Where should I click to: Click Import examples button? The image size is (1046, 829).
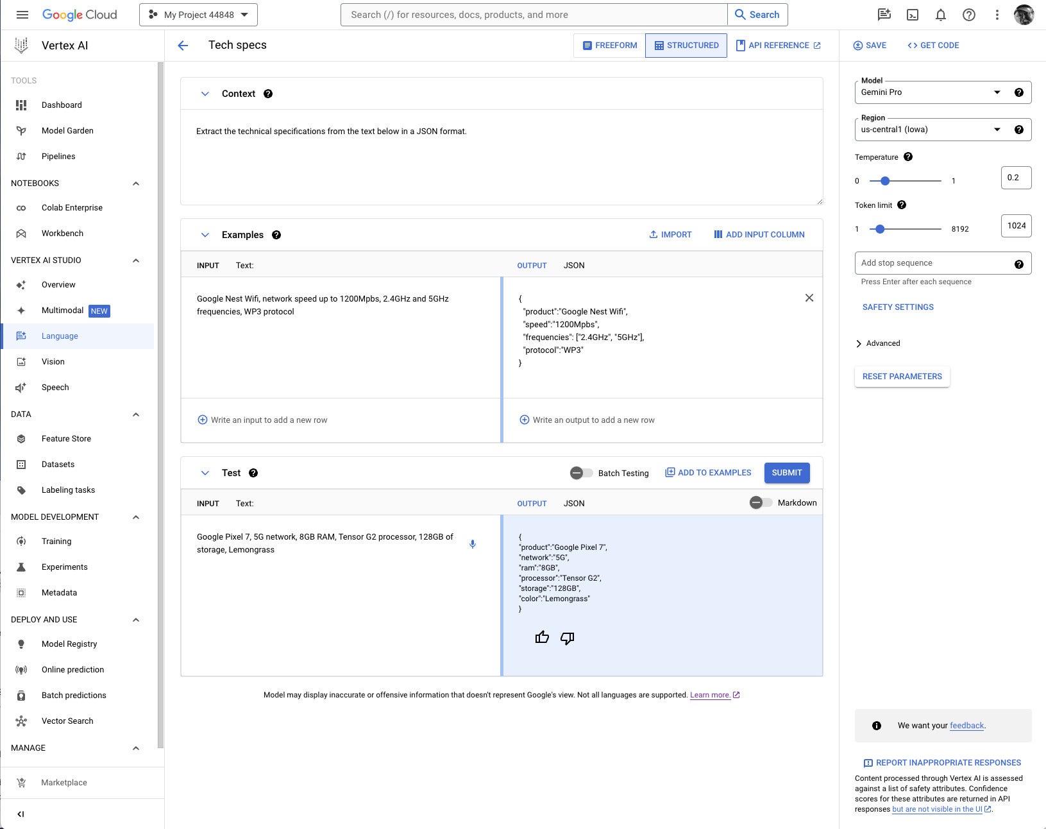click(x=670, y=235)
